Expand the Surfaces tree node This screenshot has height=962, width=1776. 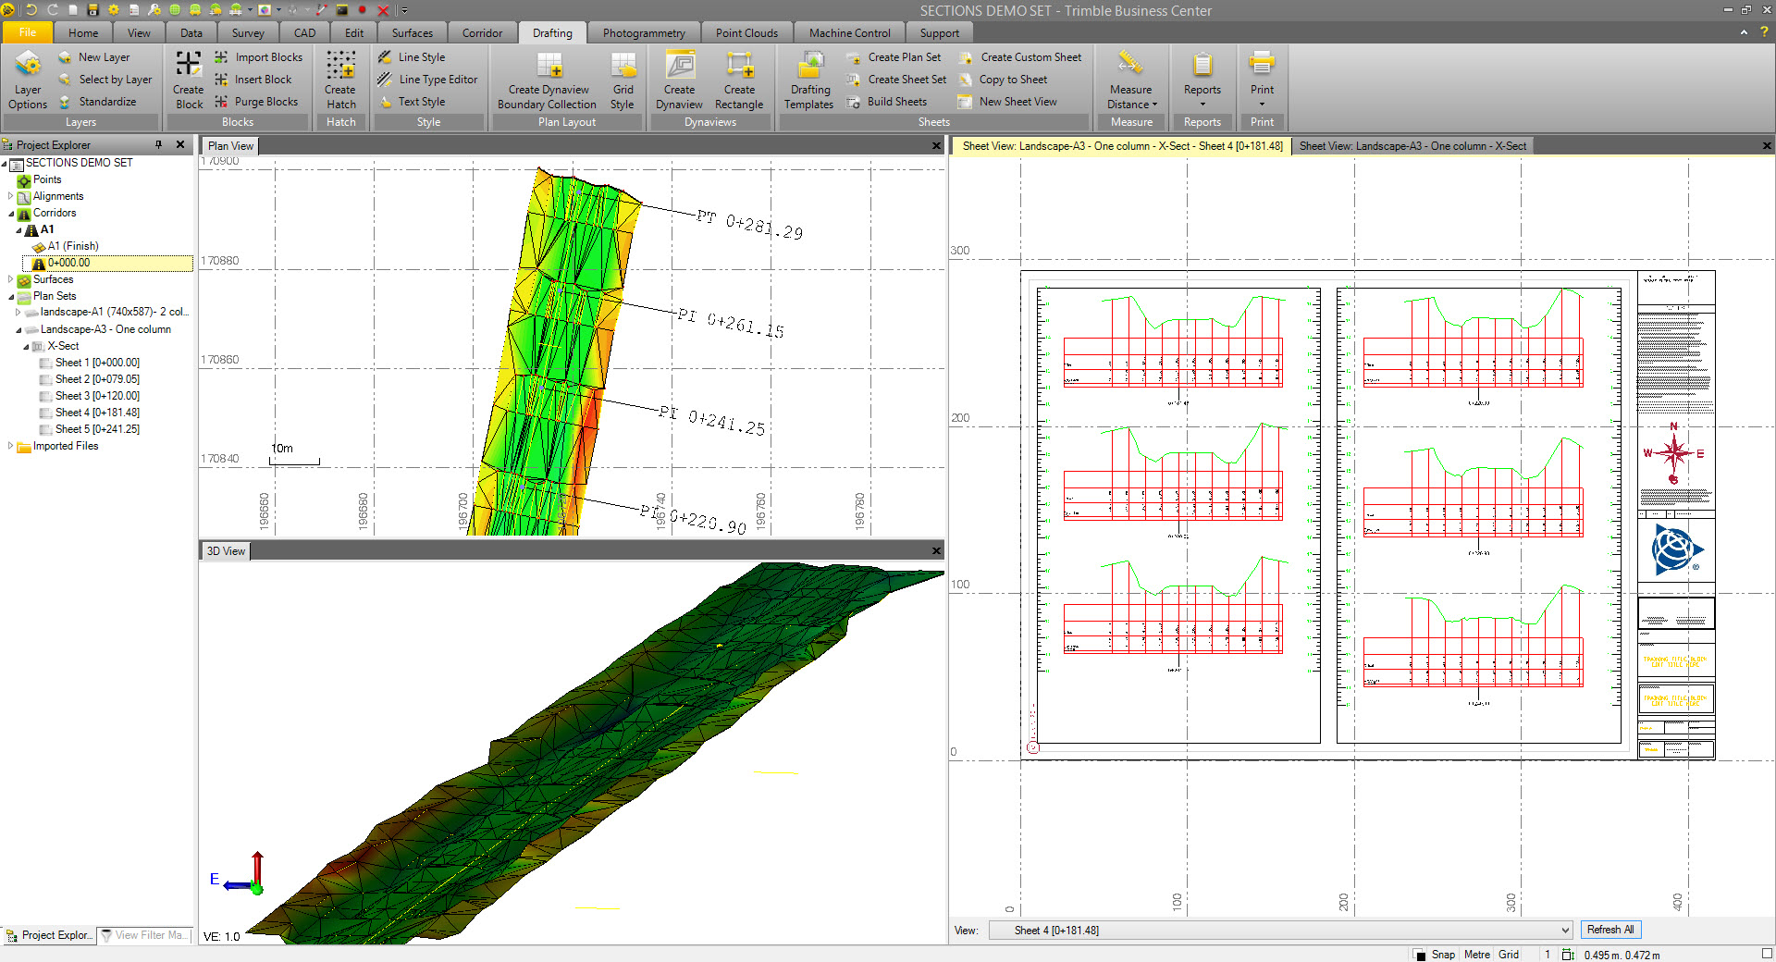(x=10, y=279)
